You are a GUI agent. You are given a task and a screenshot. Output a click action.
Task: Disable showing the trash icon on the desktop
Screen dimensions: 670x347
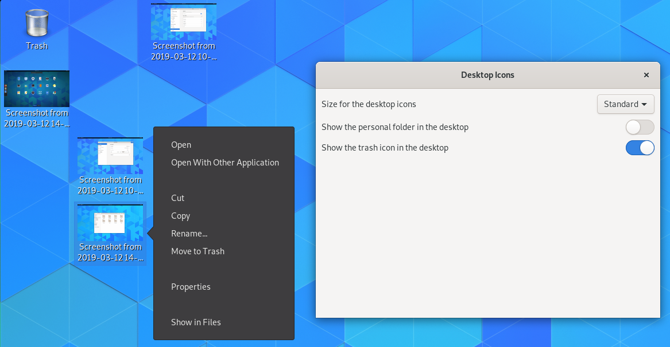pos(640,148)
